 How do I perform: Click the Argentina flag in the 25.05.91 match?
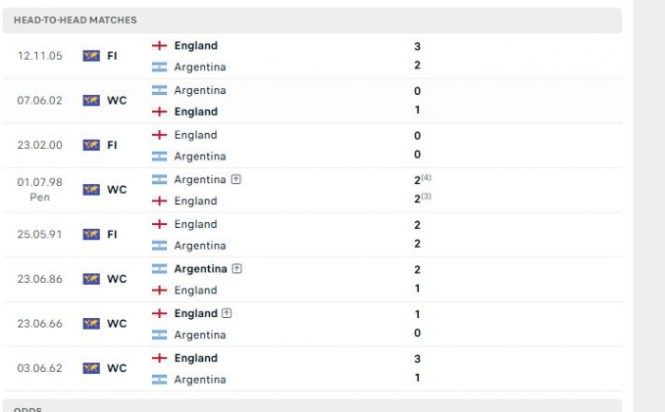(160, 246)
